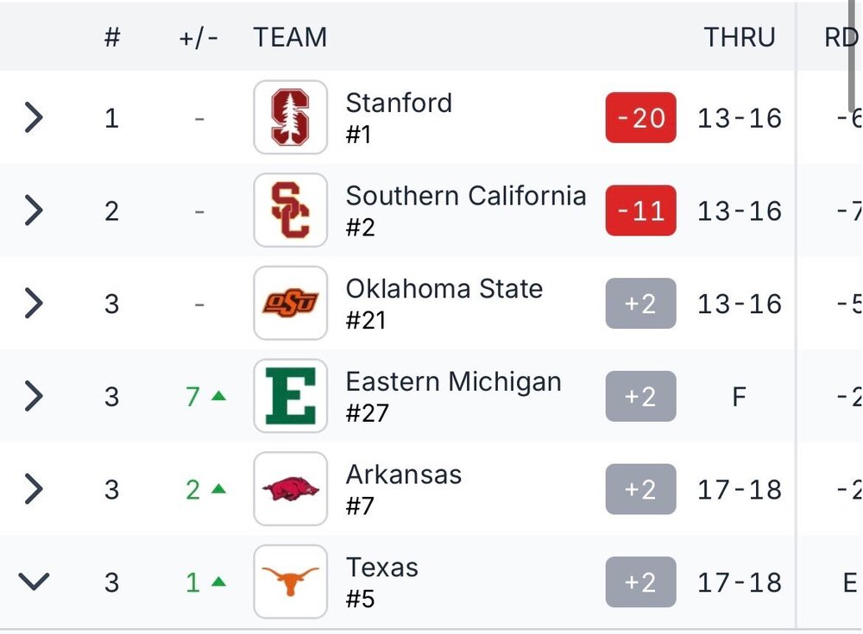
Task: Click the Oklahoma State OSU logo
Action: click(291, 304)
